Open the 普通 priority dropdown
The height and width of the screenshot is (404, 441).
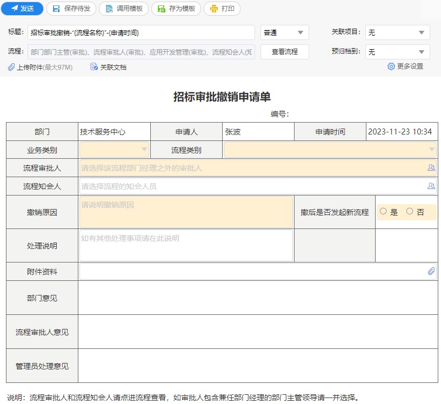click(285, 32)
